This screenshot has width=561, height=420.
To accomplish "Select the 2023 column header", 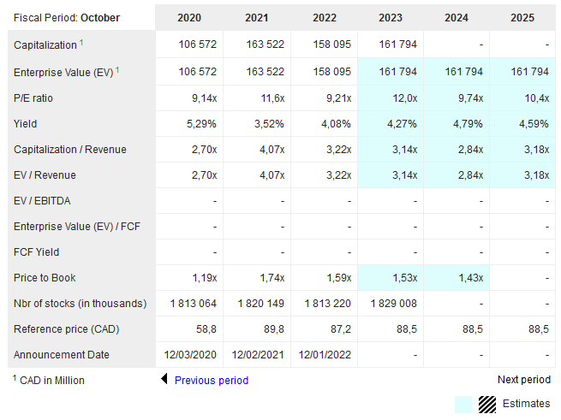I will (389, 18).
